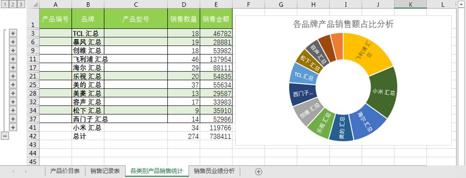The height and width of the screenshot is (178, 466).
Task: Click the 品牌 header cell
Action: pos(88,18)
